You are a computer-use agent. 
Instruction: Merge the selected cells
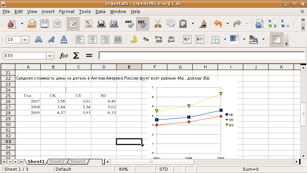[118, 40]
